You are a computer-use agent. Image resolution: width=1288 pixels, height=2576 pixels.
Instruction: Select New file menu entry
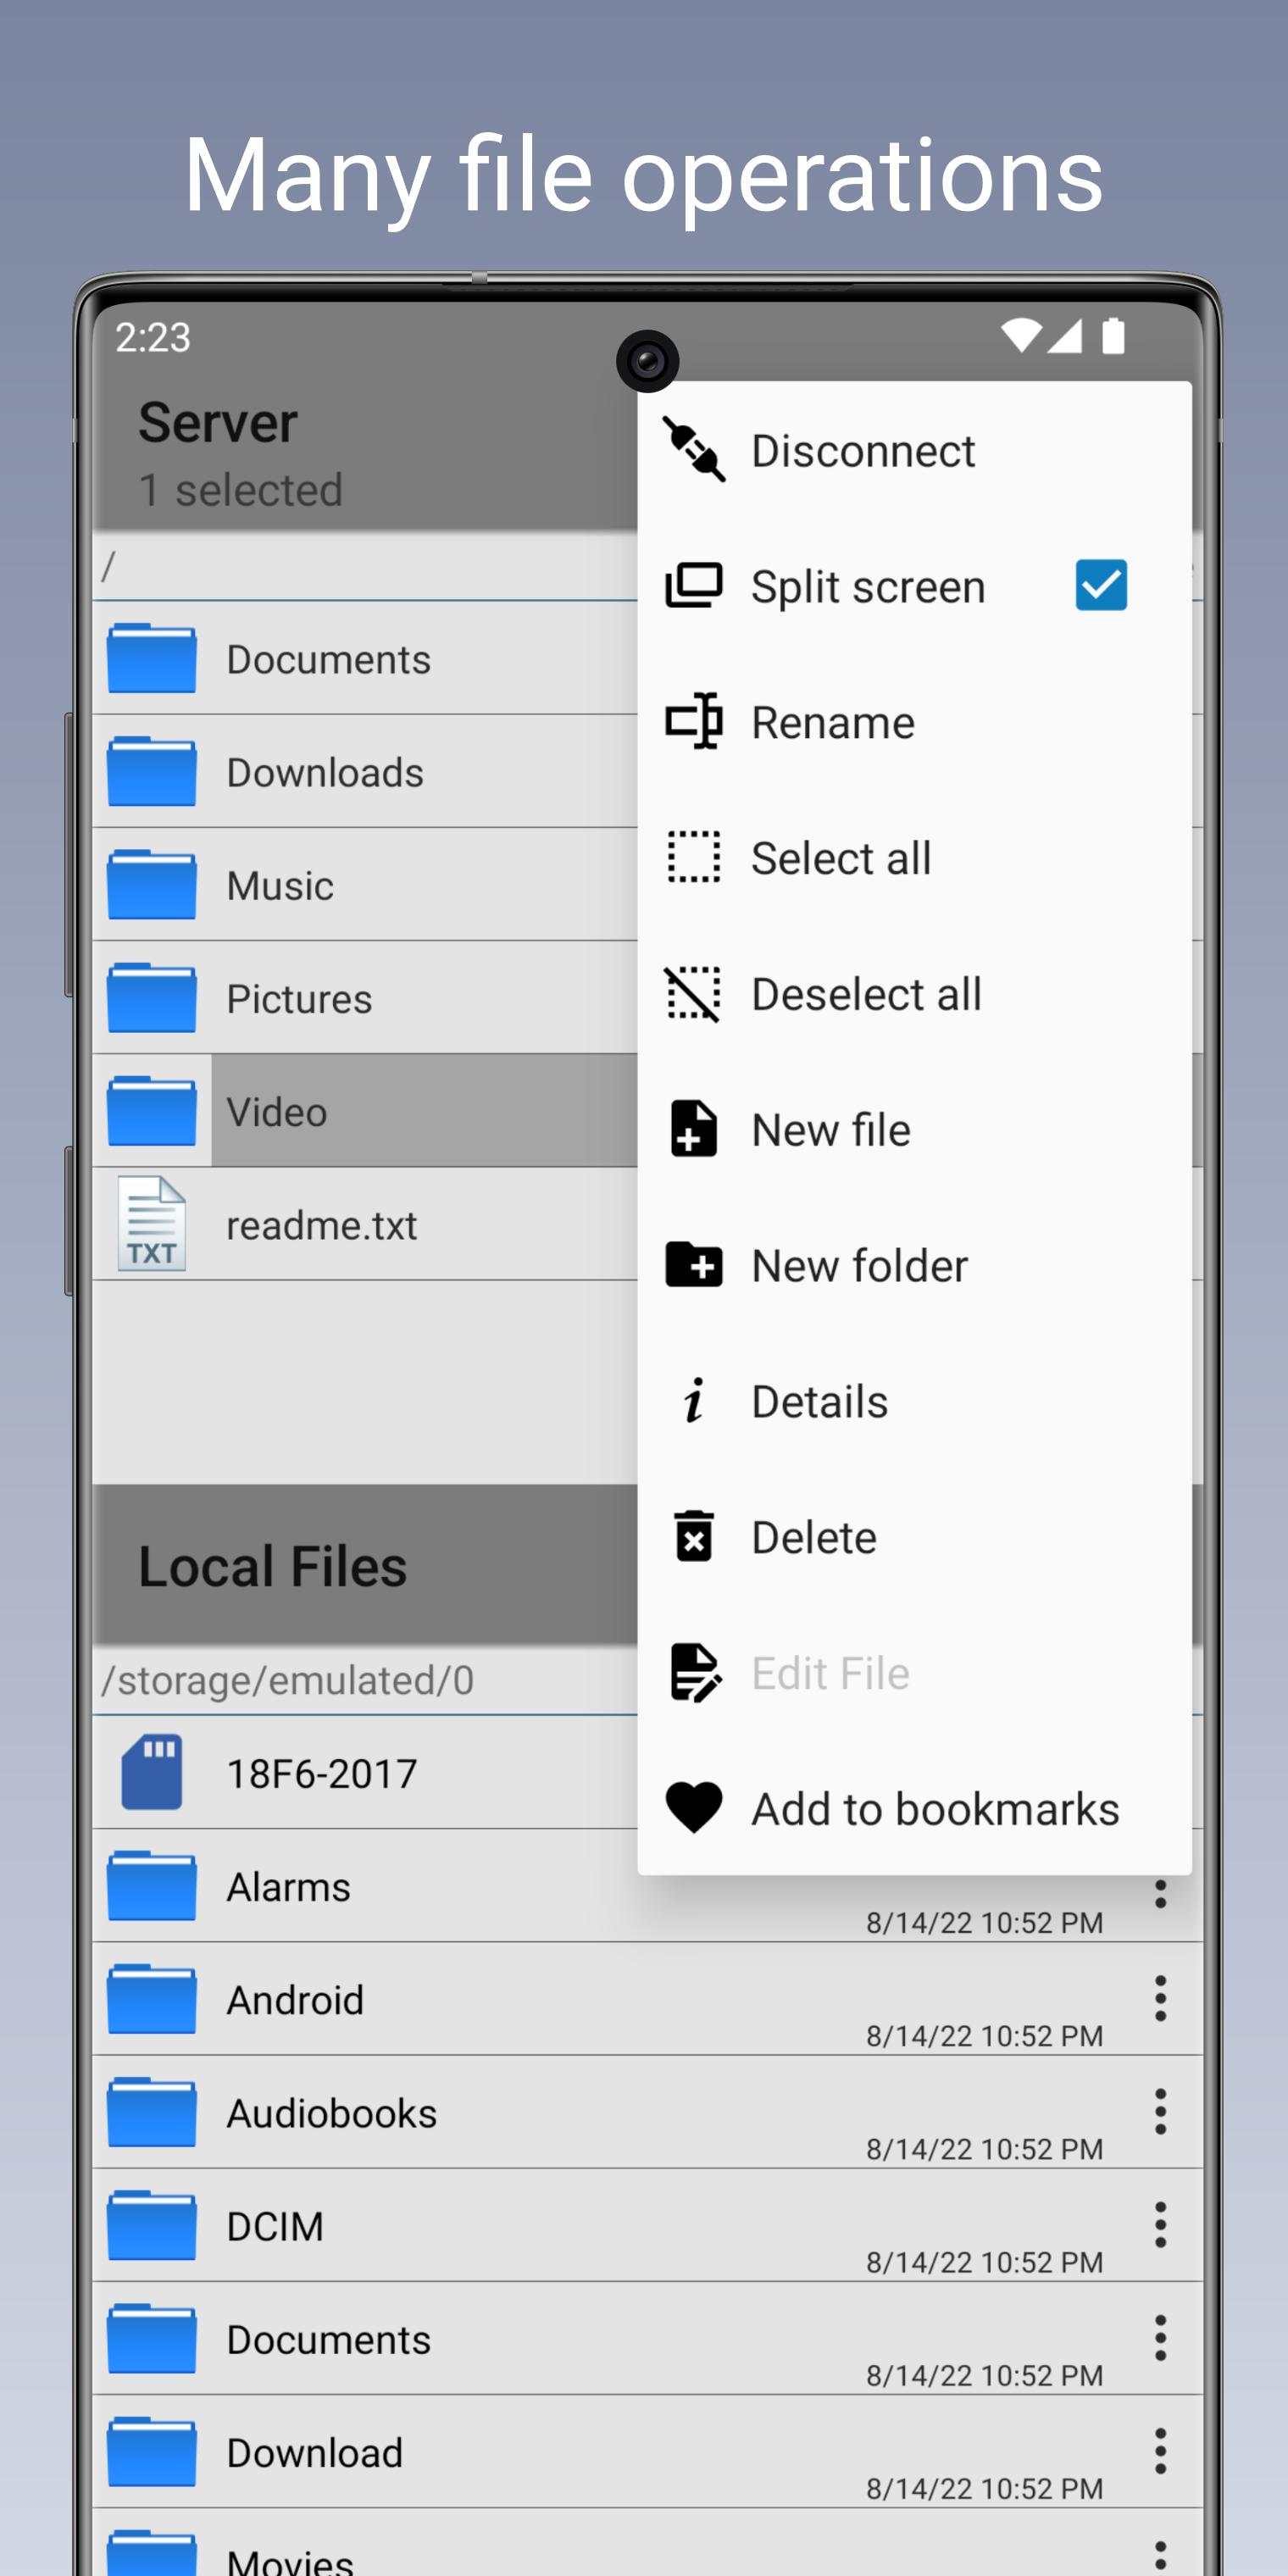pos(914,1130)
